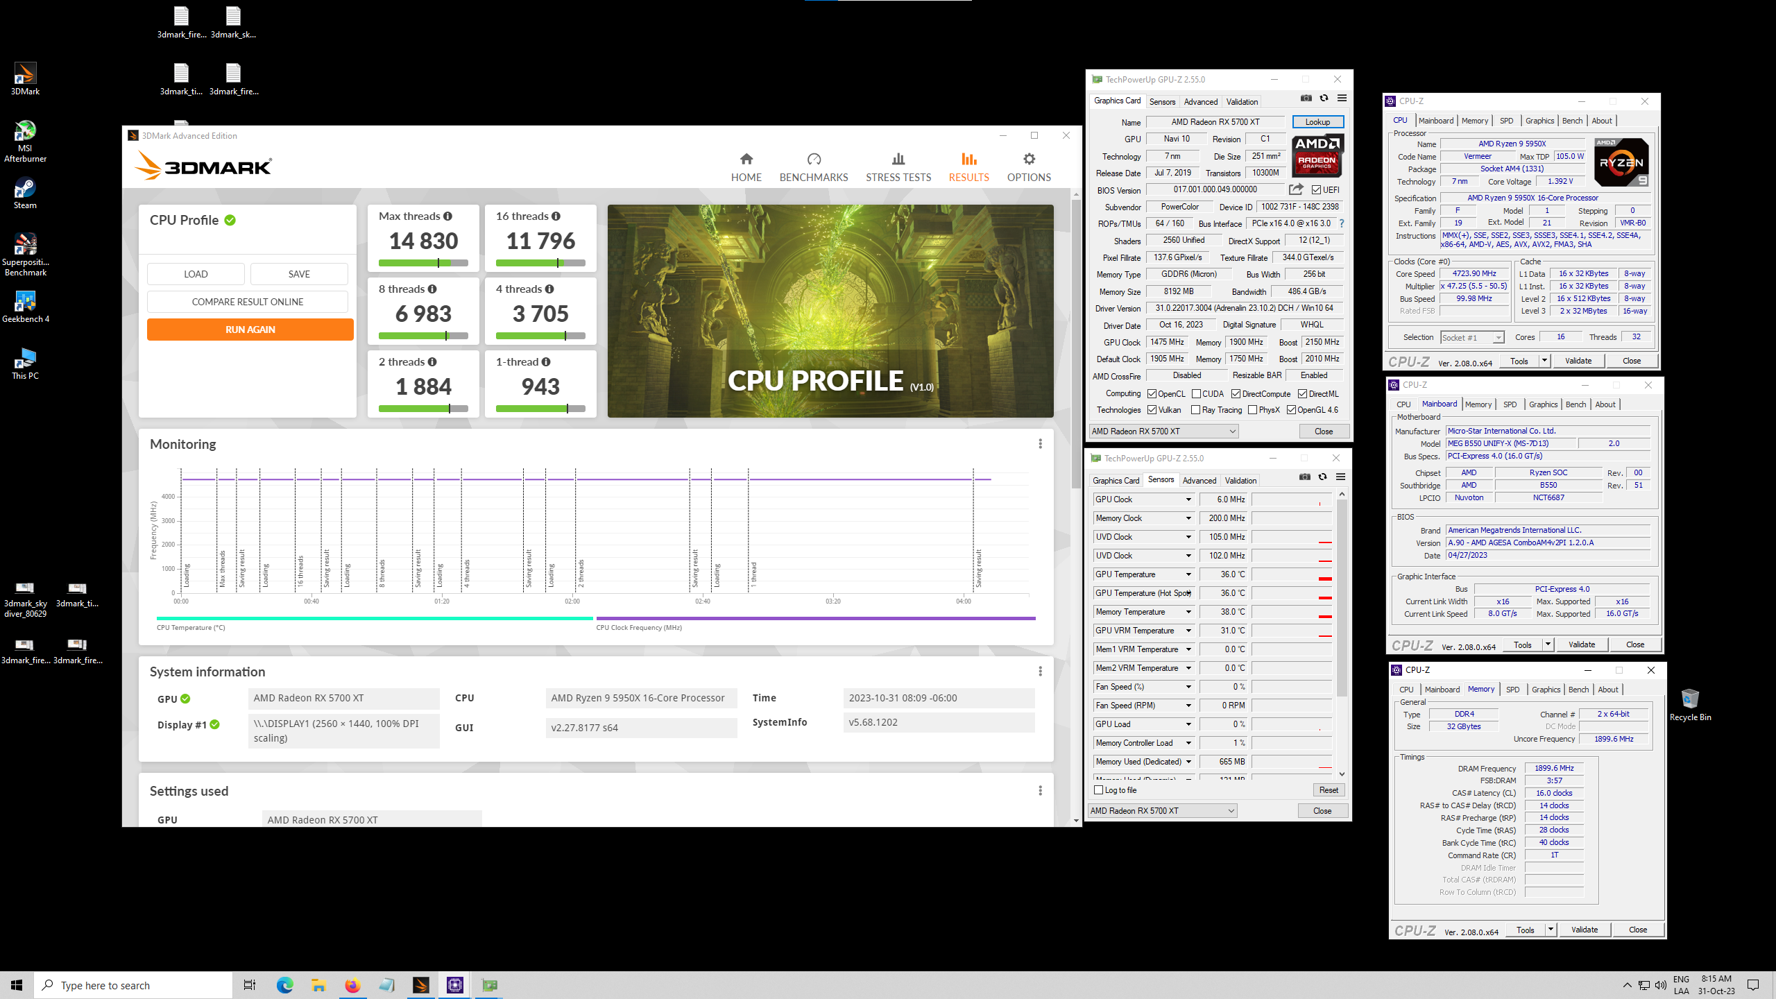Toggle the DirectML checkbox in GPU-Z
The height and width of the screenshot is (999, 1776).
coord(1302,394)
